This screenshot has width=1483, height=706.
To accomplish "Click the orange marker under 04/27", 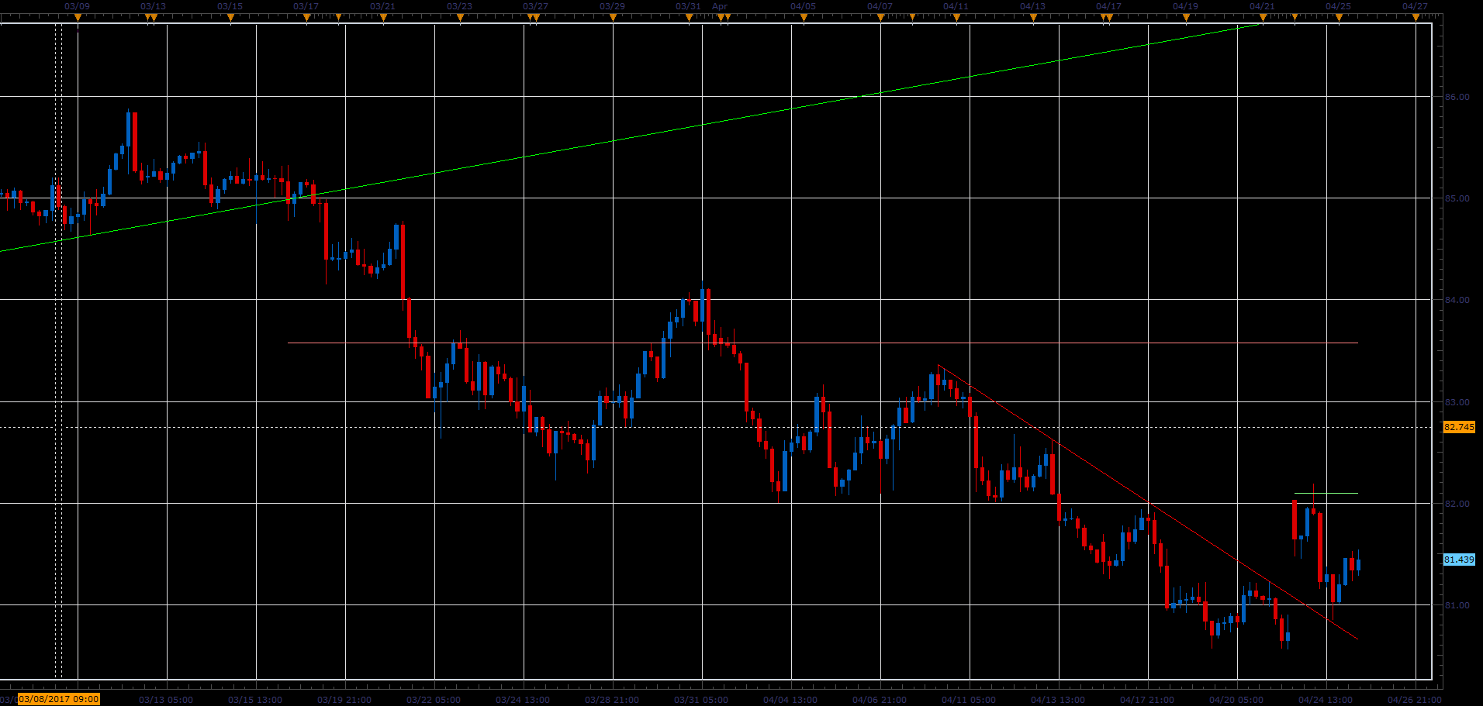I will (x=1416, y=17).
